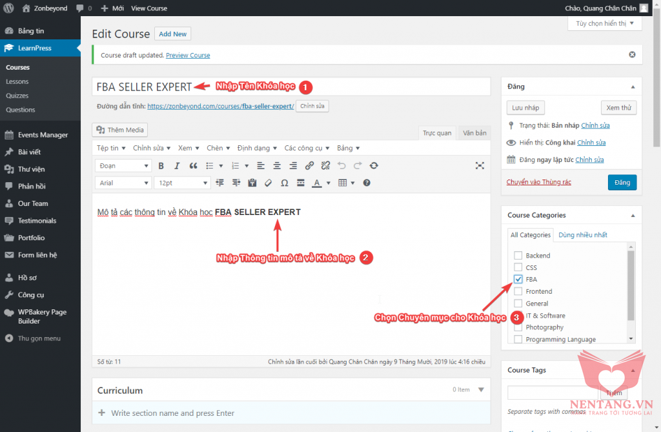
Task: Center align the text
Action: tap(277, 166)
